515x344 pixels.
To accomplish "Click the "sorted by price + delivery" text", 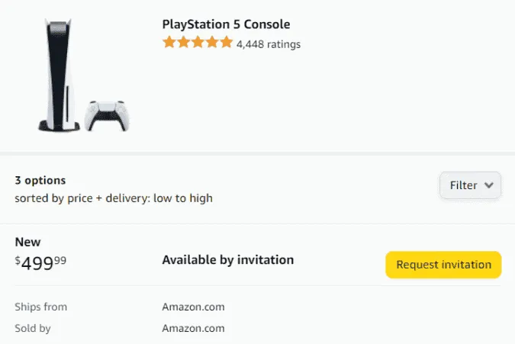I will [x=114, y=198].
